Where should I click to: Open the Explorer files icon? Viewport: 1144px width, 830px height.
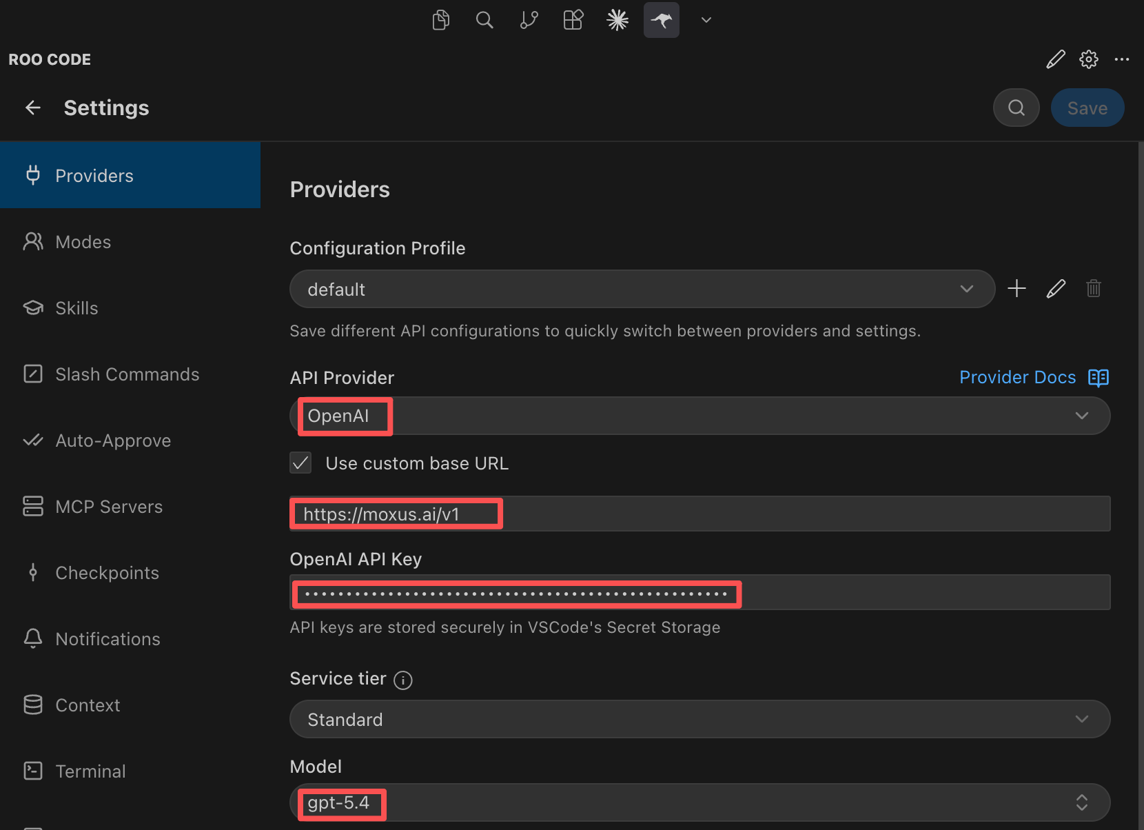(441, 20)
